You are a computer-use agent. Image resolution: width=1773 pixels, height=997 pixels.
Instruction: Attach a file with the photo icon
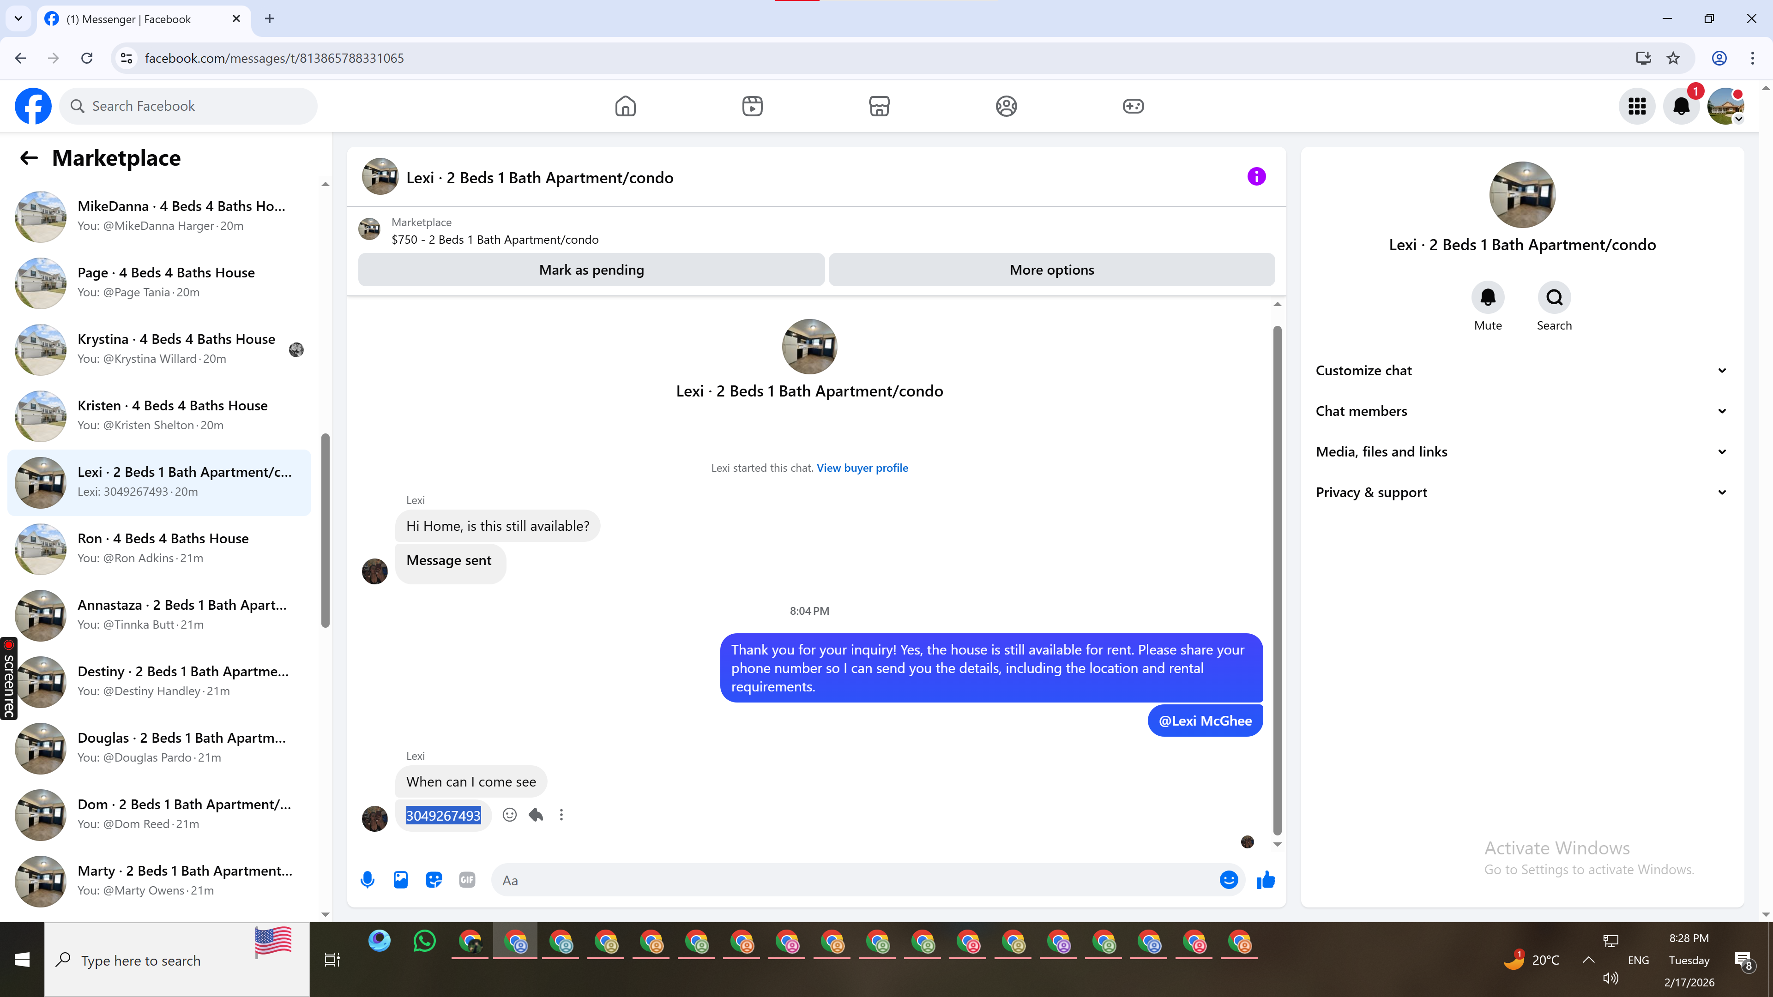click(401, 880)
